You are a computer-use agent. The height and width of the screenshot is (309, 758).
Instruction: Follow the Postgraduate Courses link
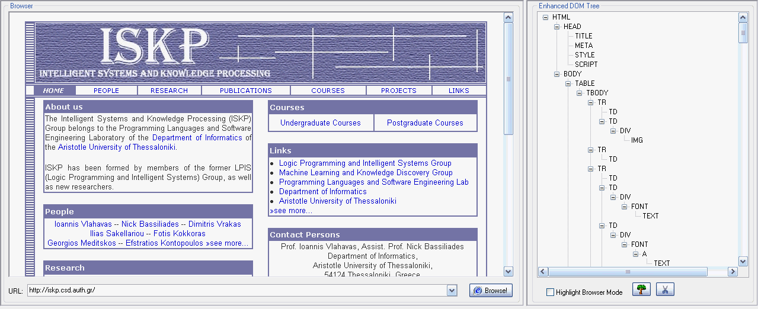pyautogui.click(x=425, y=123)
